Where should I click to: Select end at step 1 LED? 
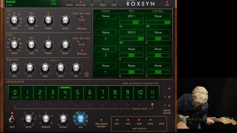click(15, 104)
